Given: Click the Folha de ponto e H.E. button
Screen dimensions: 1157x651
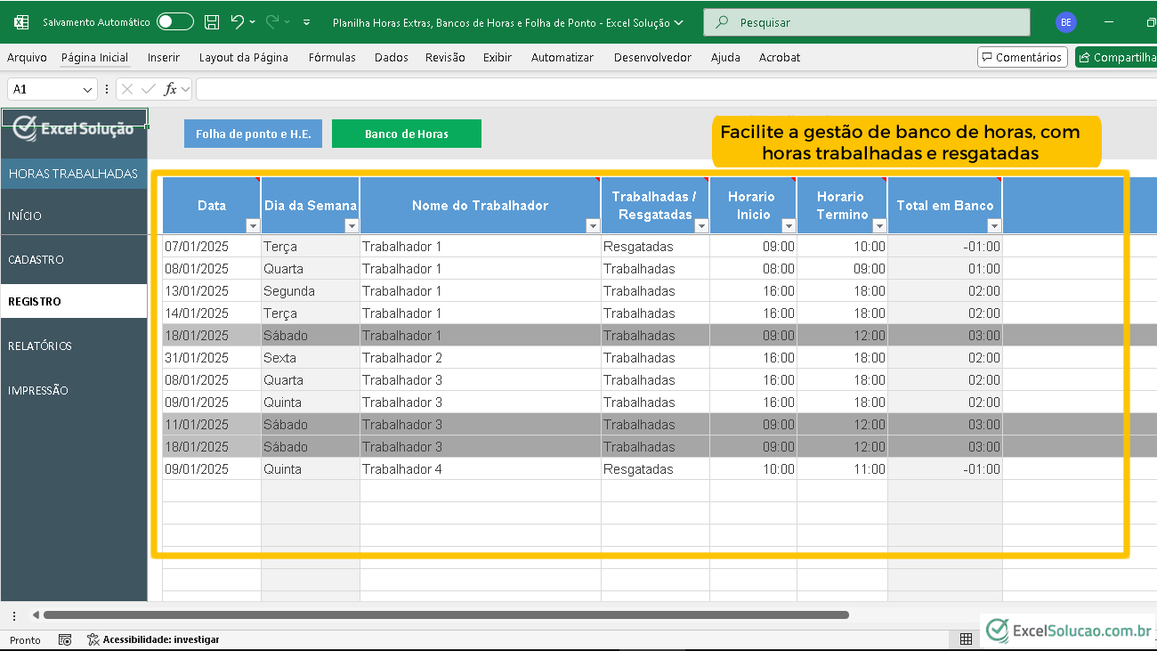Looking at the screenshot, I should [253, 134].
